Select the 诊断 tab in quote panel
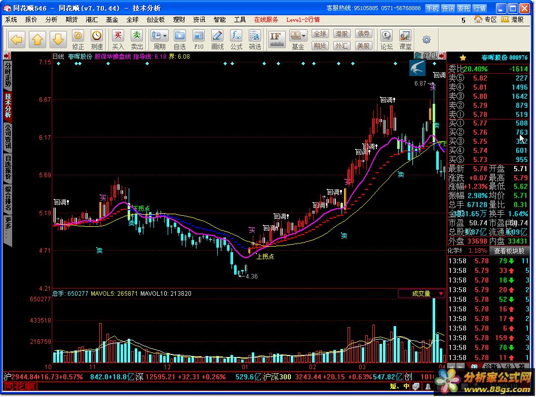 [x=491, y=367]
